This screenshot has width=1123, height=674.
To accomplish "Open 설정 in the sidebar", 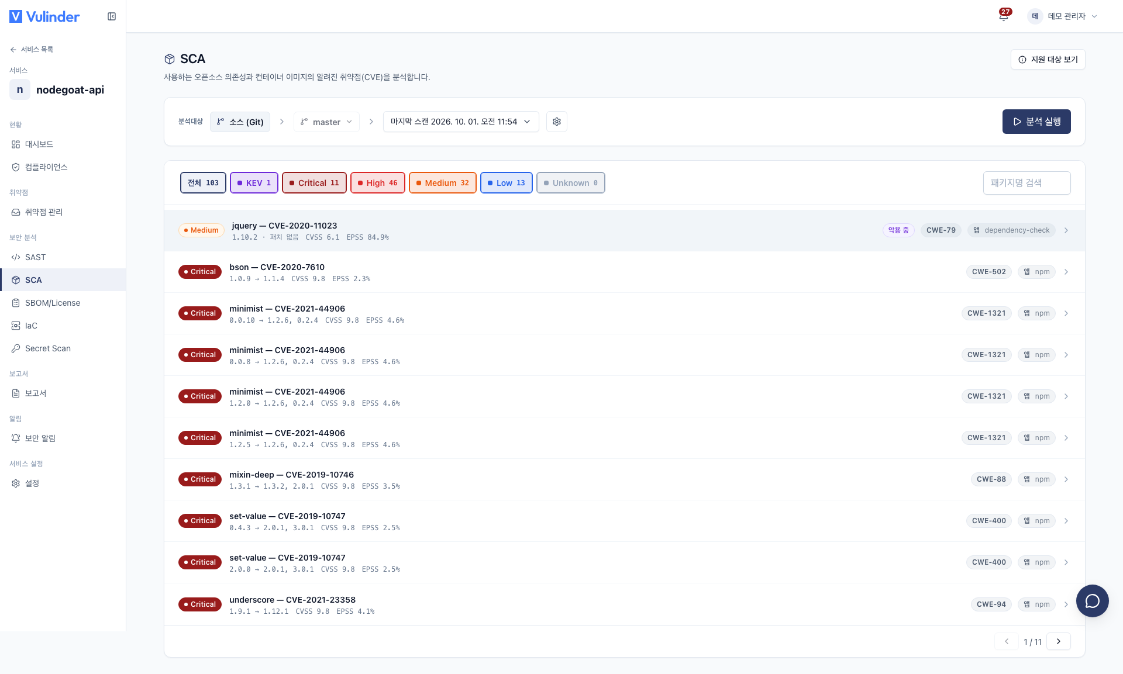I will coord(63,483).
